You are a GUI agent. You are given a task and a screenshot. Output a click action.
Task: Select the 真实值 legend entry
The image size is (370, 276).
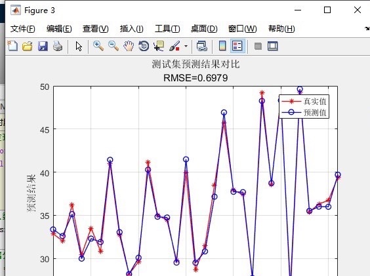point(304,102)
